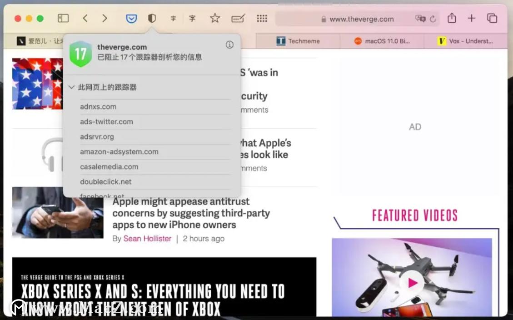Open author Sean Hollister's page
This screenshot has height=320, width=513.
click(x=147, y=239)
